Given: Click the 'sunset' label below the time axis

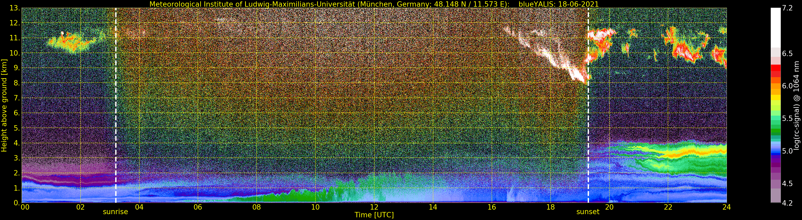Looking at the screenshot, I should coord(588,212).
